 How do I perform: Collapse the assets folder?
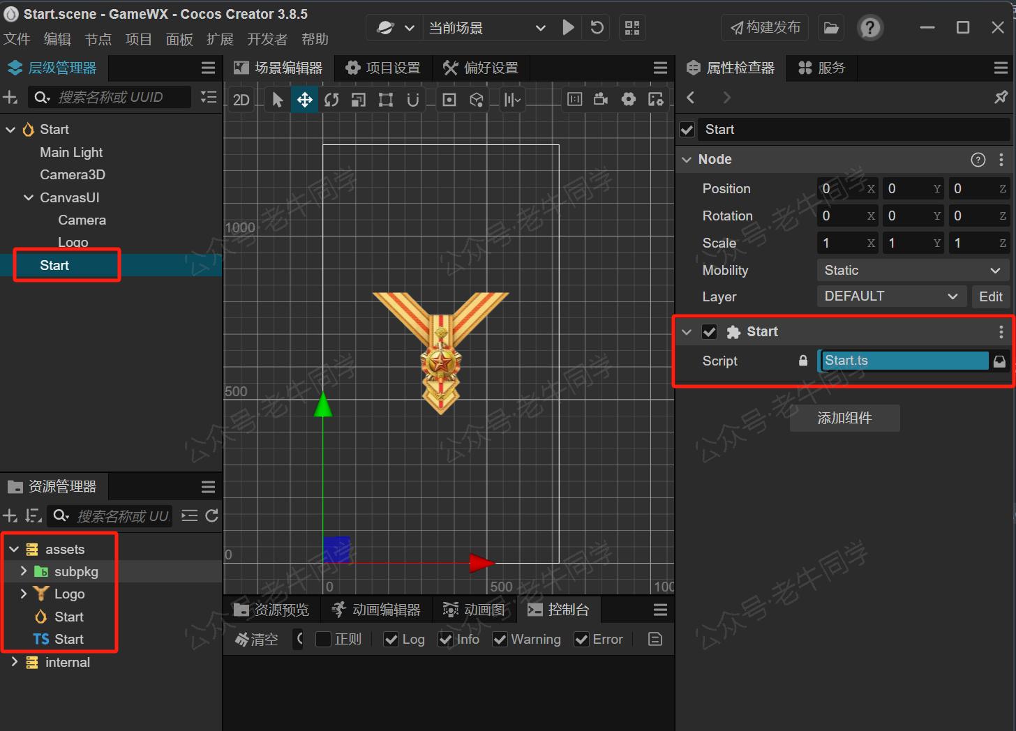point(14,550)
